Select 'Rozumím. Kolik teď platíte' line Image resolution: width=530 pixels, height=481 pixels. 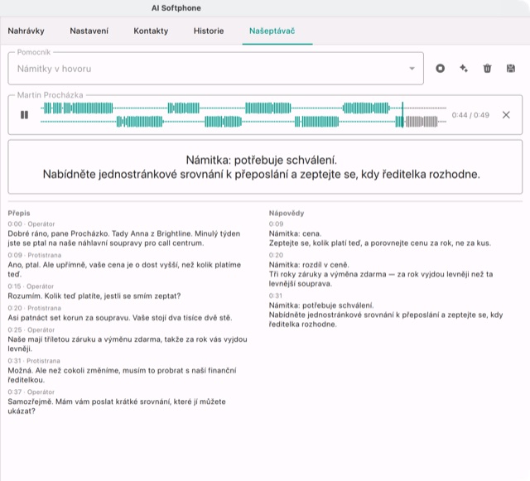point(94,296)
